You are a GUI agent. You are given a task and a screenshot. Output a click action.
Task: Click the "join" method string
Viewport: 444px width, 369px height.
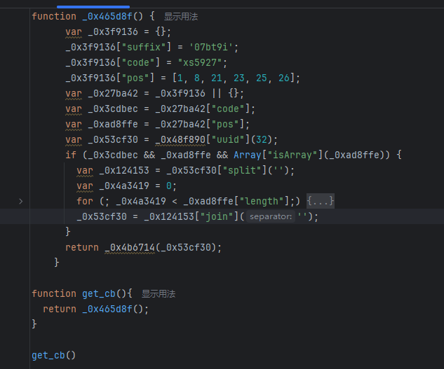pos(217,216)
